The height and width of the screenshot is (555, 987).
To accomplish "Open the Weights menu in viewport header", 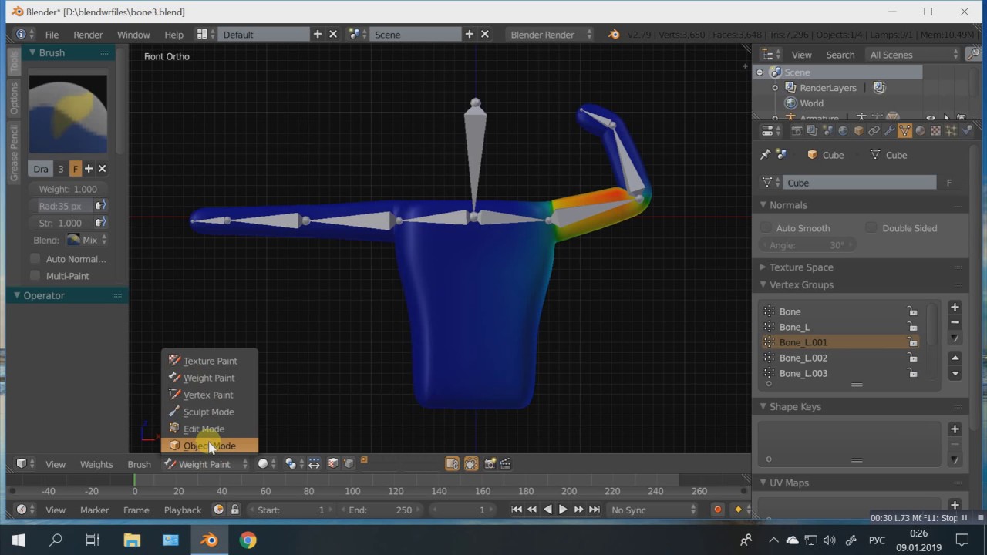I will tap(96, 464).
